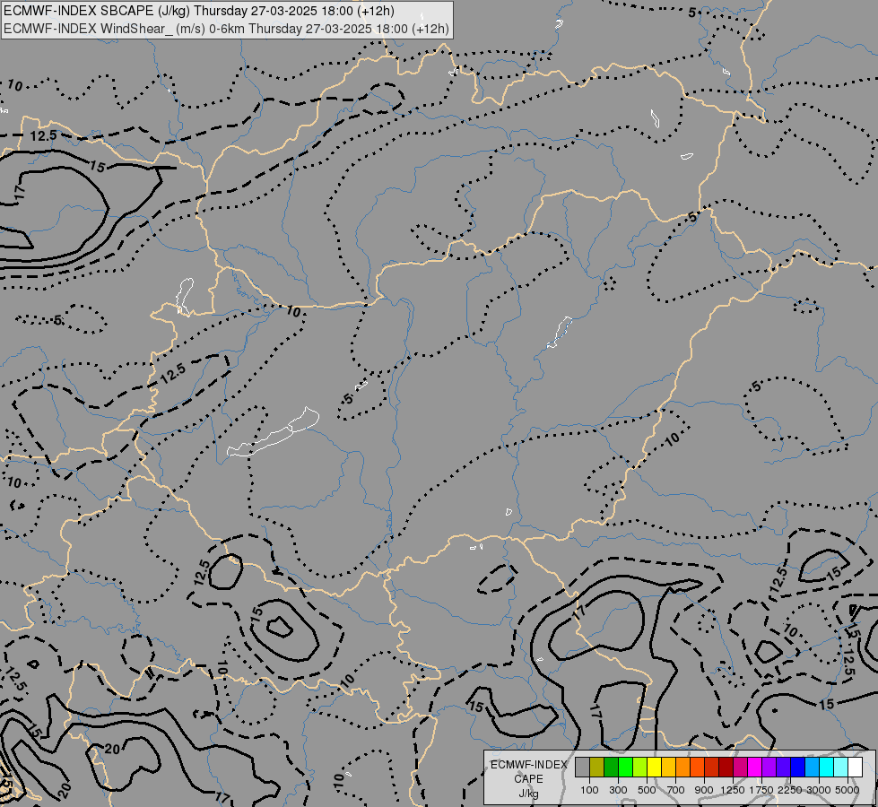Screen dimensions: 878x807
Task: Click the 900 label under the legend
Action: point(704,790)
